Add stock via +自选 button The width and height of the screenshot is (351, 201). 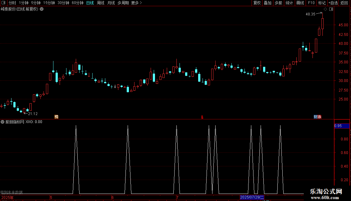click(x=333, y=3)
